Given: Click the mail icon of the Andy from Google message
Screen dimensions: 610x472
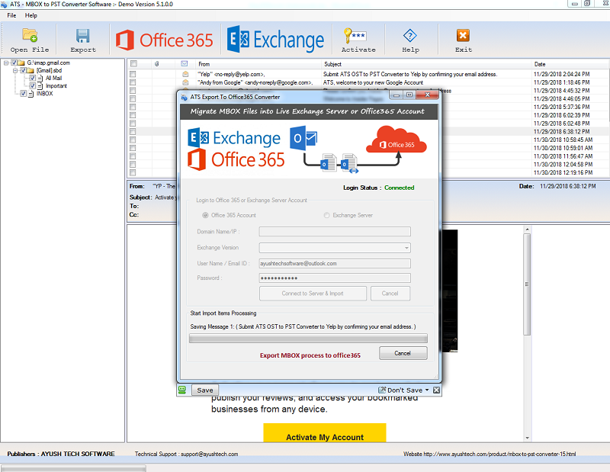Looking at the screenshot, I should 185,82.
